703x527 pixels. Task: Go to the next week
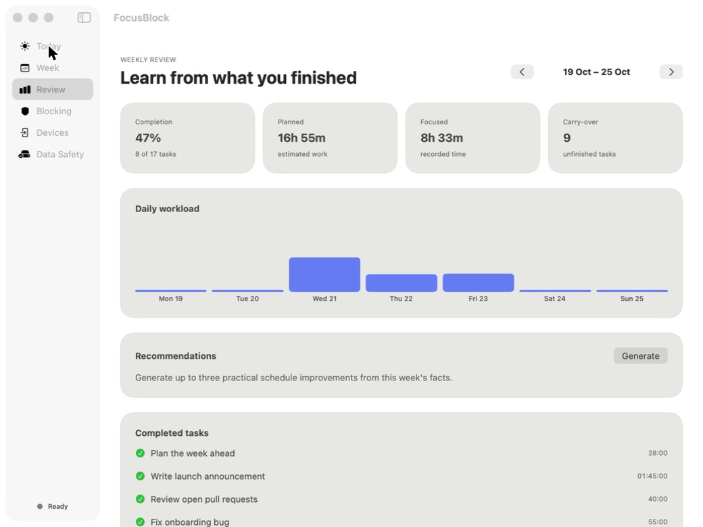point(671,72)
